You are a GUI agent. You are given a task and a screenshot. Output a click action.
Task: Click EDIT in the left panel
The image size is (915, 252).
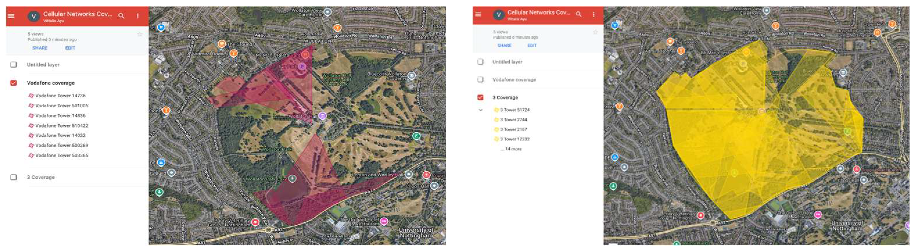70,48
